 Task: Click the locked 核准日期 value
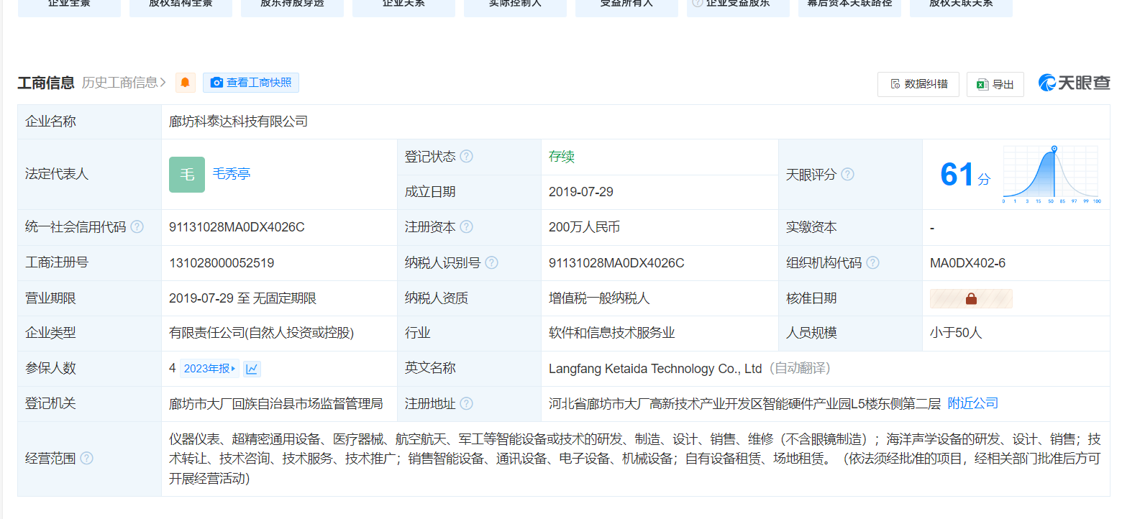pyautogui.click(x=971, y=298)
